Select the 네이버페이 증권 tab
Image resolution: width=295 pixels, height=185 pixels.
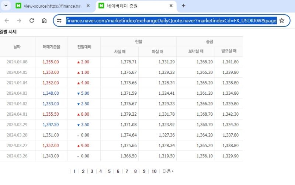136,6
